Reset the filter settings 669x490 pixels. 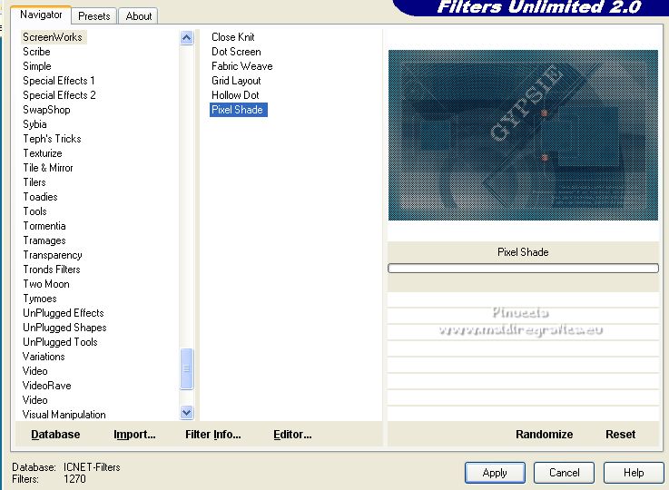point(620,434)
